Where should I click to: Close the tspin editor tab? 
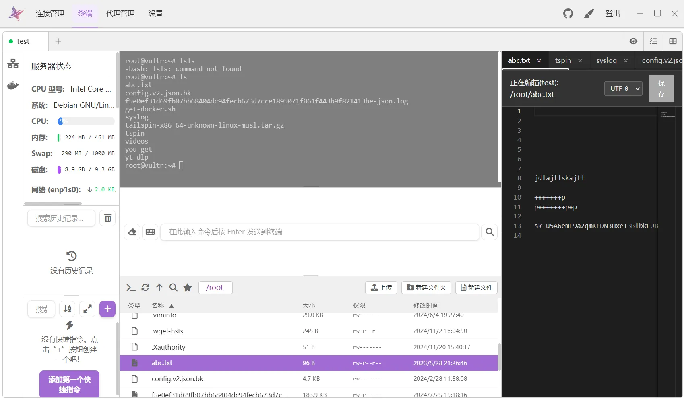tap(580, 60)
